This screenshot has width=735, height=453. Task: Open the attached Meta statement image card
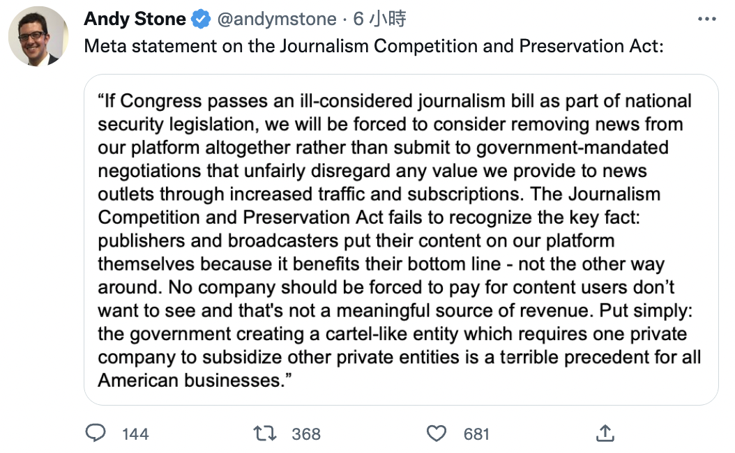(x=401, y=240)
